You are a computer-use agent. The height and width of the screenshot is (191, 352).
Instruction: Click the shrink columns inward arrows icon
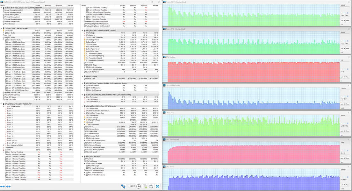point(9,187)
